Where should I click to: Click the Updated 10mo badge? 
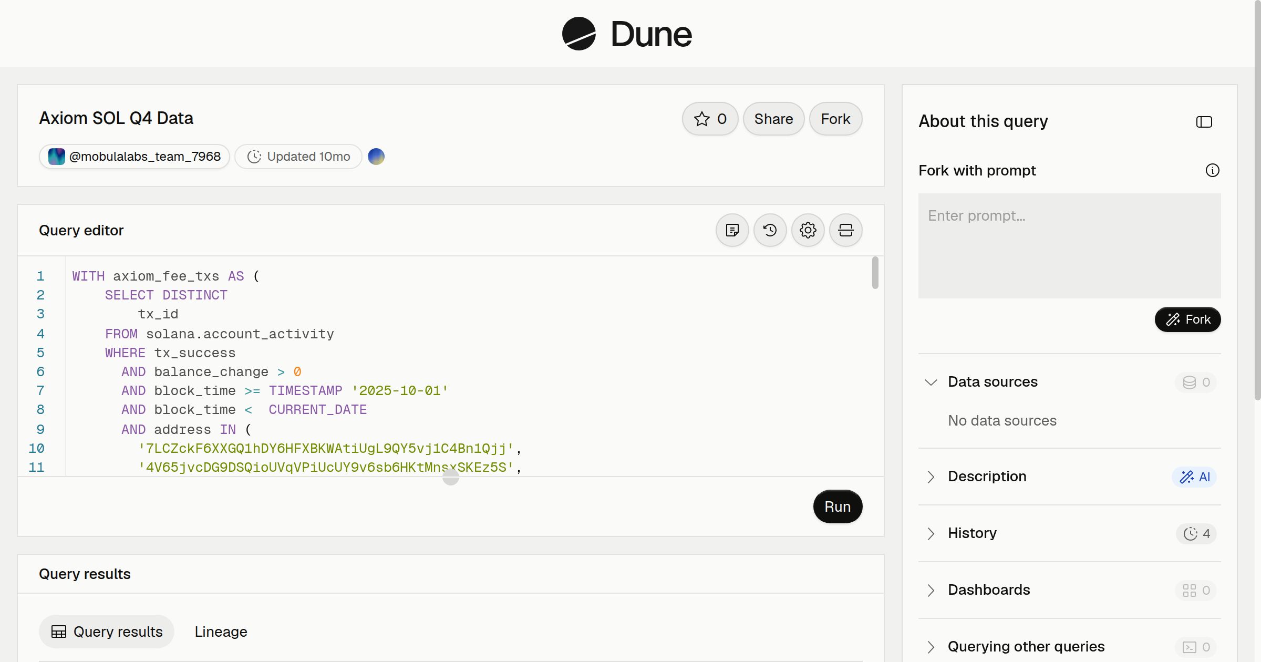(x=298, y=157)
